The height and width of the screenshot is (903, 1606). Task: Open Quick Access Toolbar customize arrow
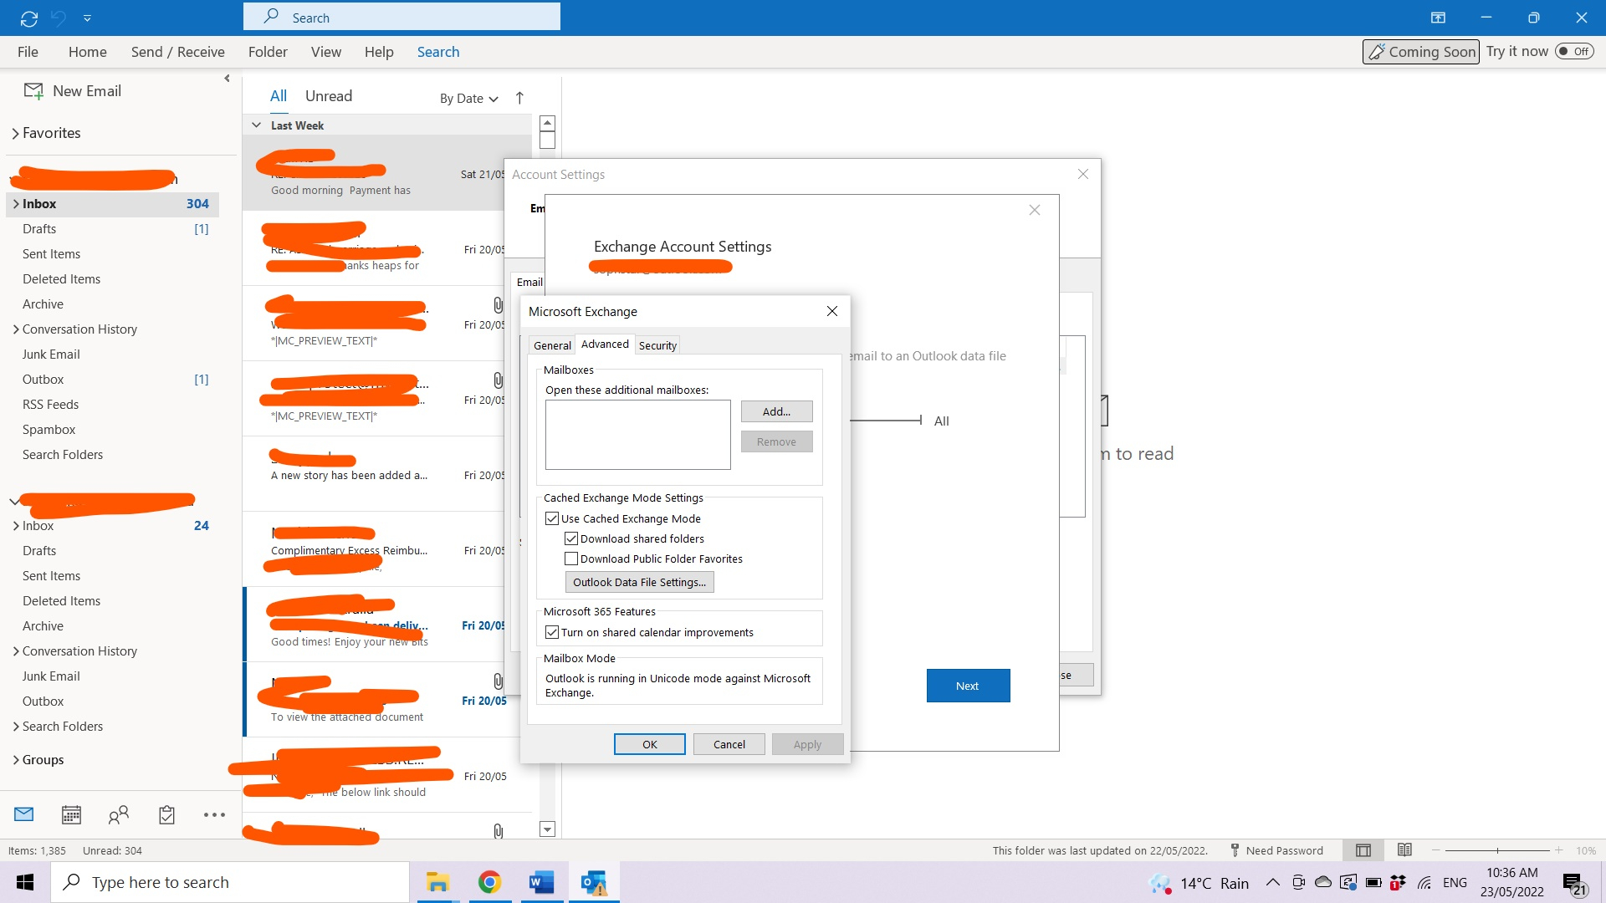(87, 18)
